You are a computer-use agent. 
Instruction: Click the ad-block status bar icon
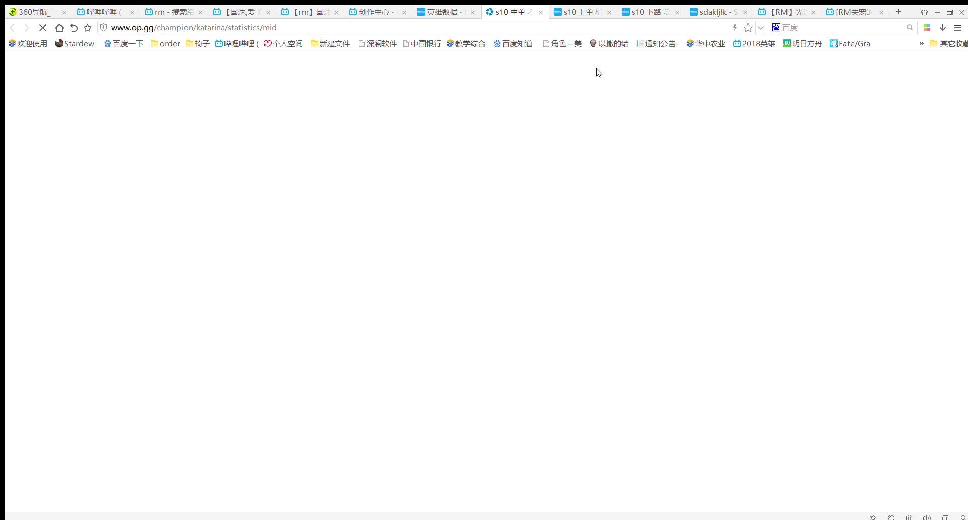click(891, 517)
